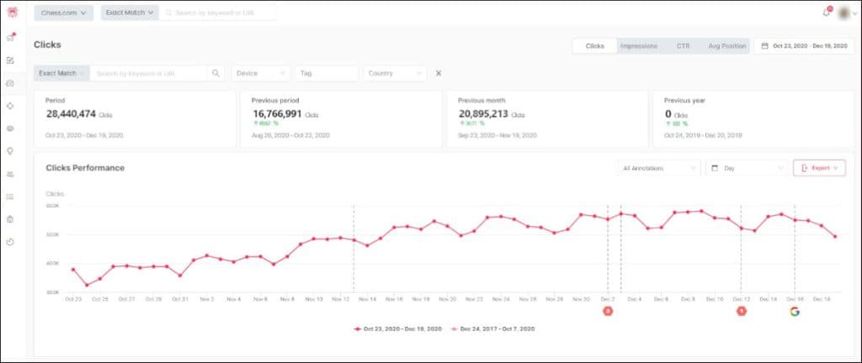Click the Nov 30 x-axis label

coord(581,299)
